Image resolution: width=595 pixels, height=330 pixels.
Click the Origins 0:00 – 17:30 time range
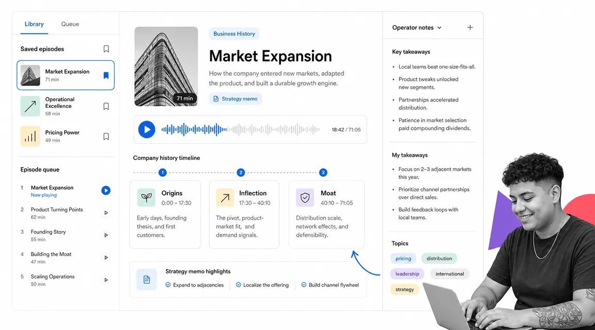click(177, 203)
